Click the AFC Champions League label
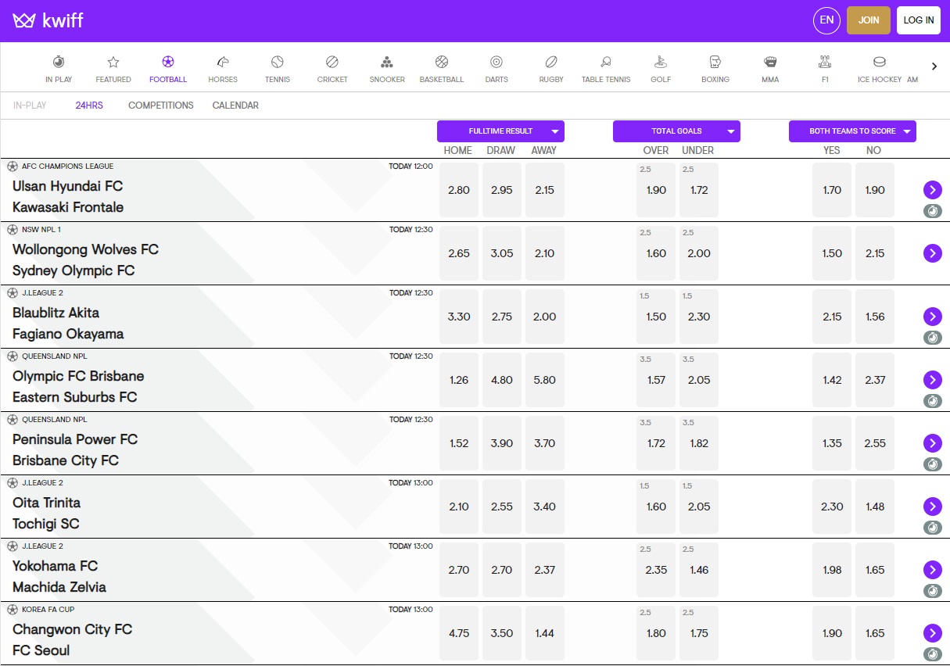The width and height of the screenshot is (950, 666). tap(67, 166)
